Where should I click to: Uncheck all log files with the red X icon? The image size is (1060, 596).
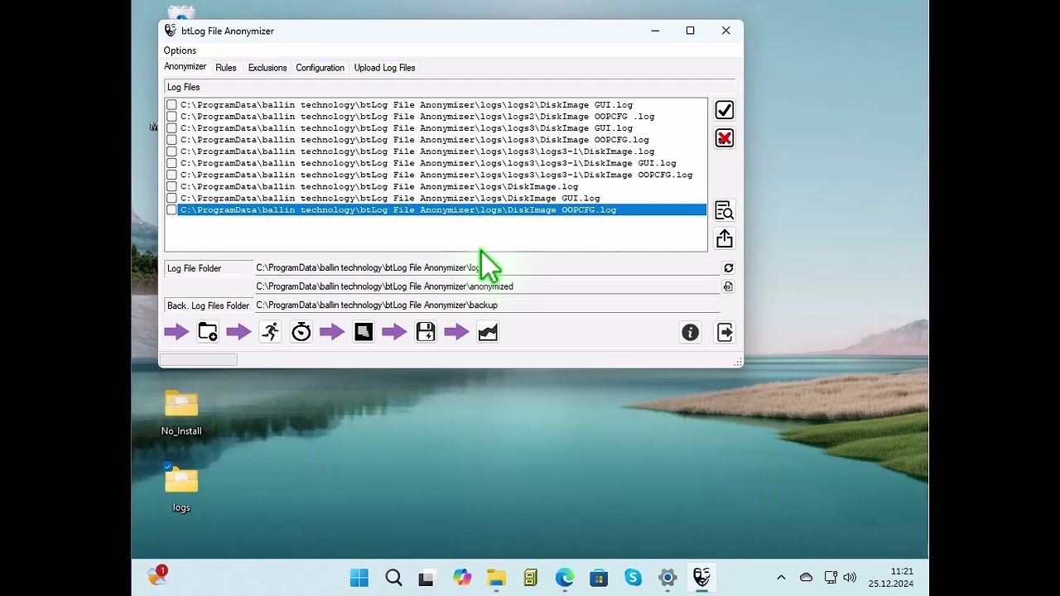pyautogui.click(x=725, y=138)
